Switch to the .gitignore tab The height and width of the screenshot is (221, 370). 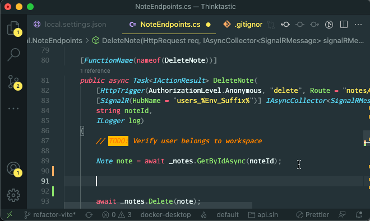pos(243,25)
